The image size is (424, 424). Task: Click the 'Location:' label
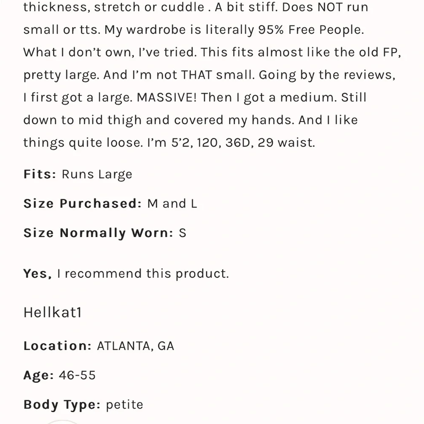[58, 346]
